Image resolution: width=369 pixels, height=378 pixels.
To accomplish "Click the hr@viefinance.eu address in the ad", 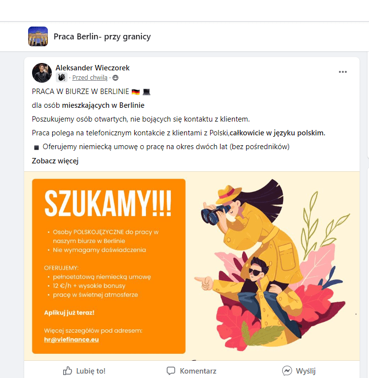I will pyautogui.click(x=72, y=340).
